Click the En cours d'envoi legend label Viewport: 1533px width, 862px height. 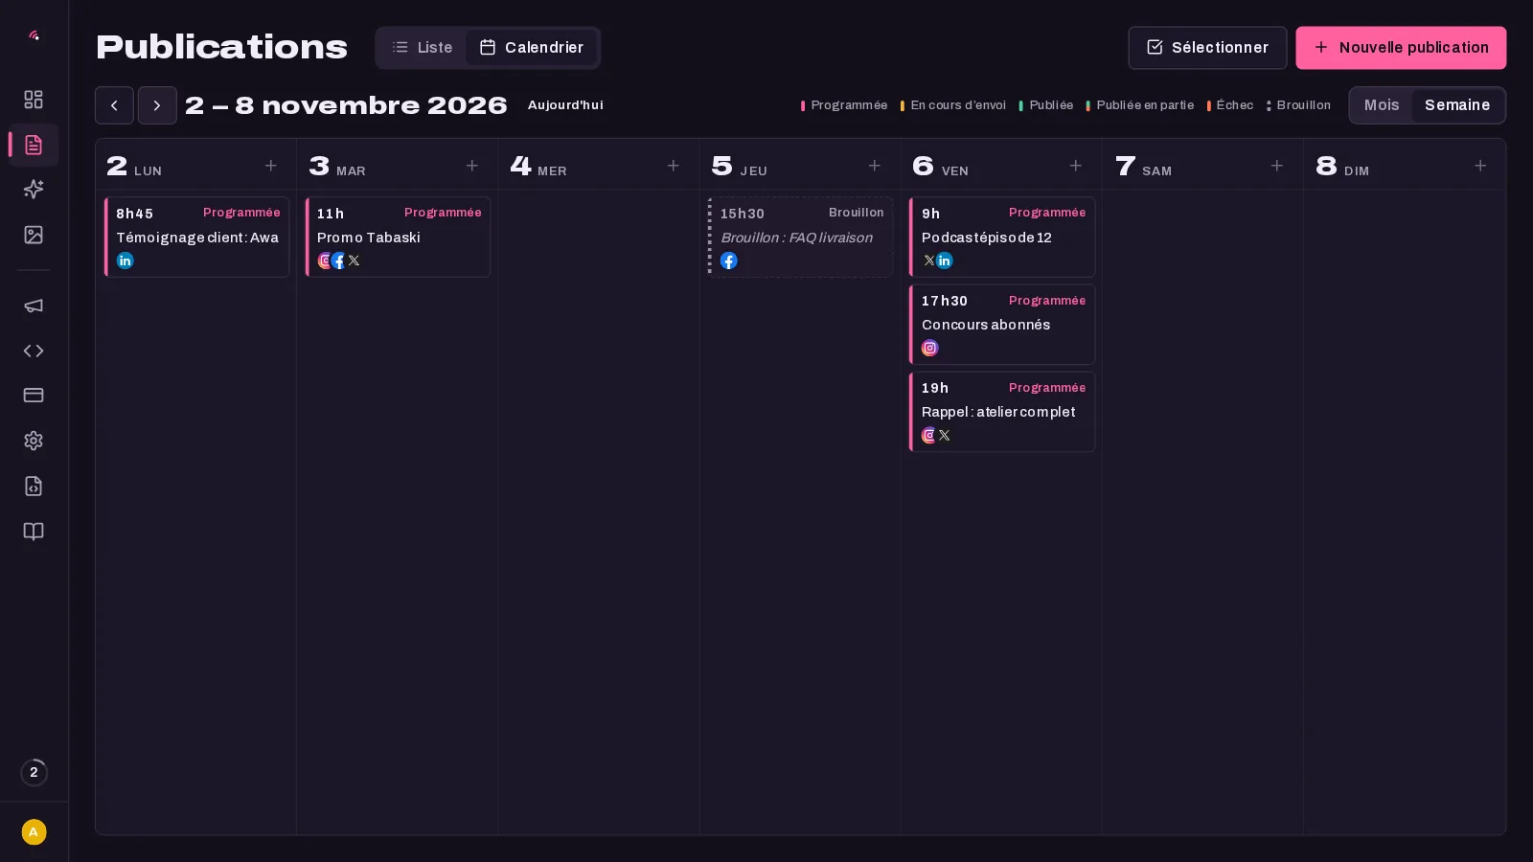click(958, 105)
